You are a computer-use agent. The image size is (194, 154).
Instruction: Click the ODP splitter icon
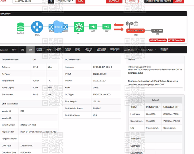click(107, 27)
